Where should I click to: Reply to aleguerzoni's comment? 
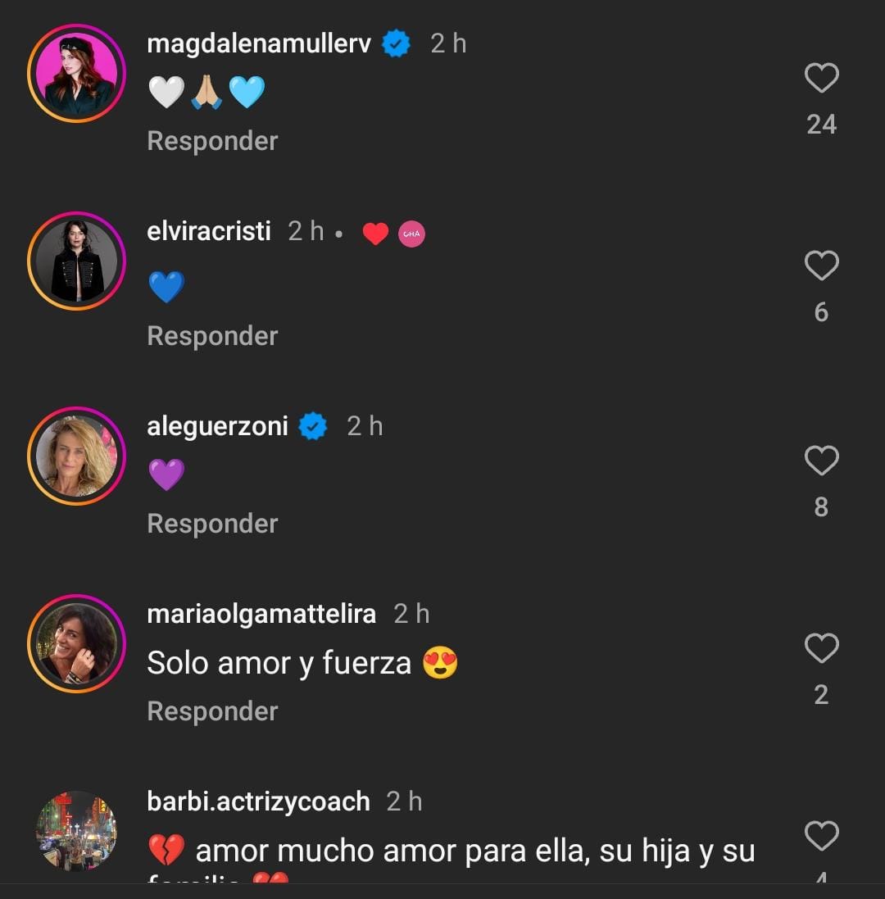pos(212,524)
